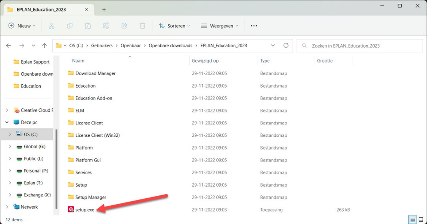
Task: Click the ELM folder icon
Action: pyautogui.click(x=71, y=110)
